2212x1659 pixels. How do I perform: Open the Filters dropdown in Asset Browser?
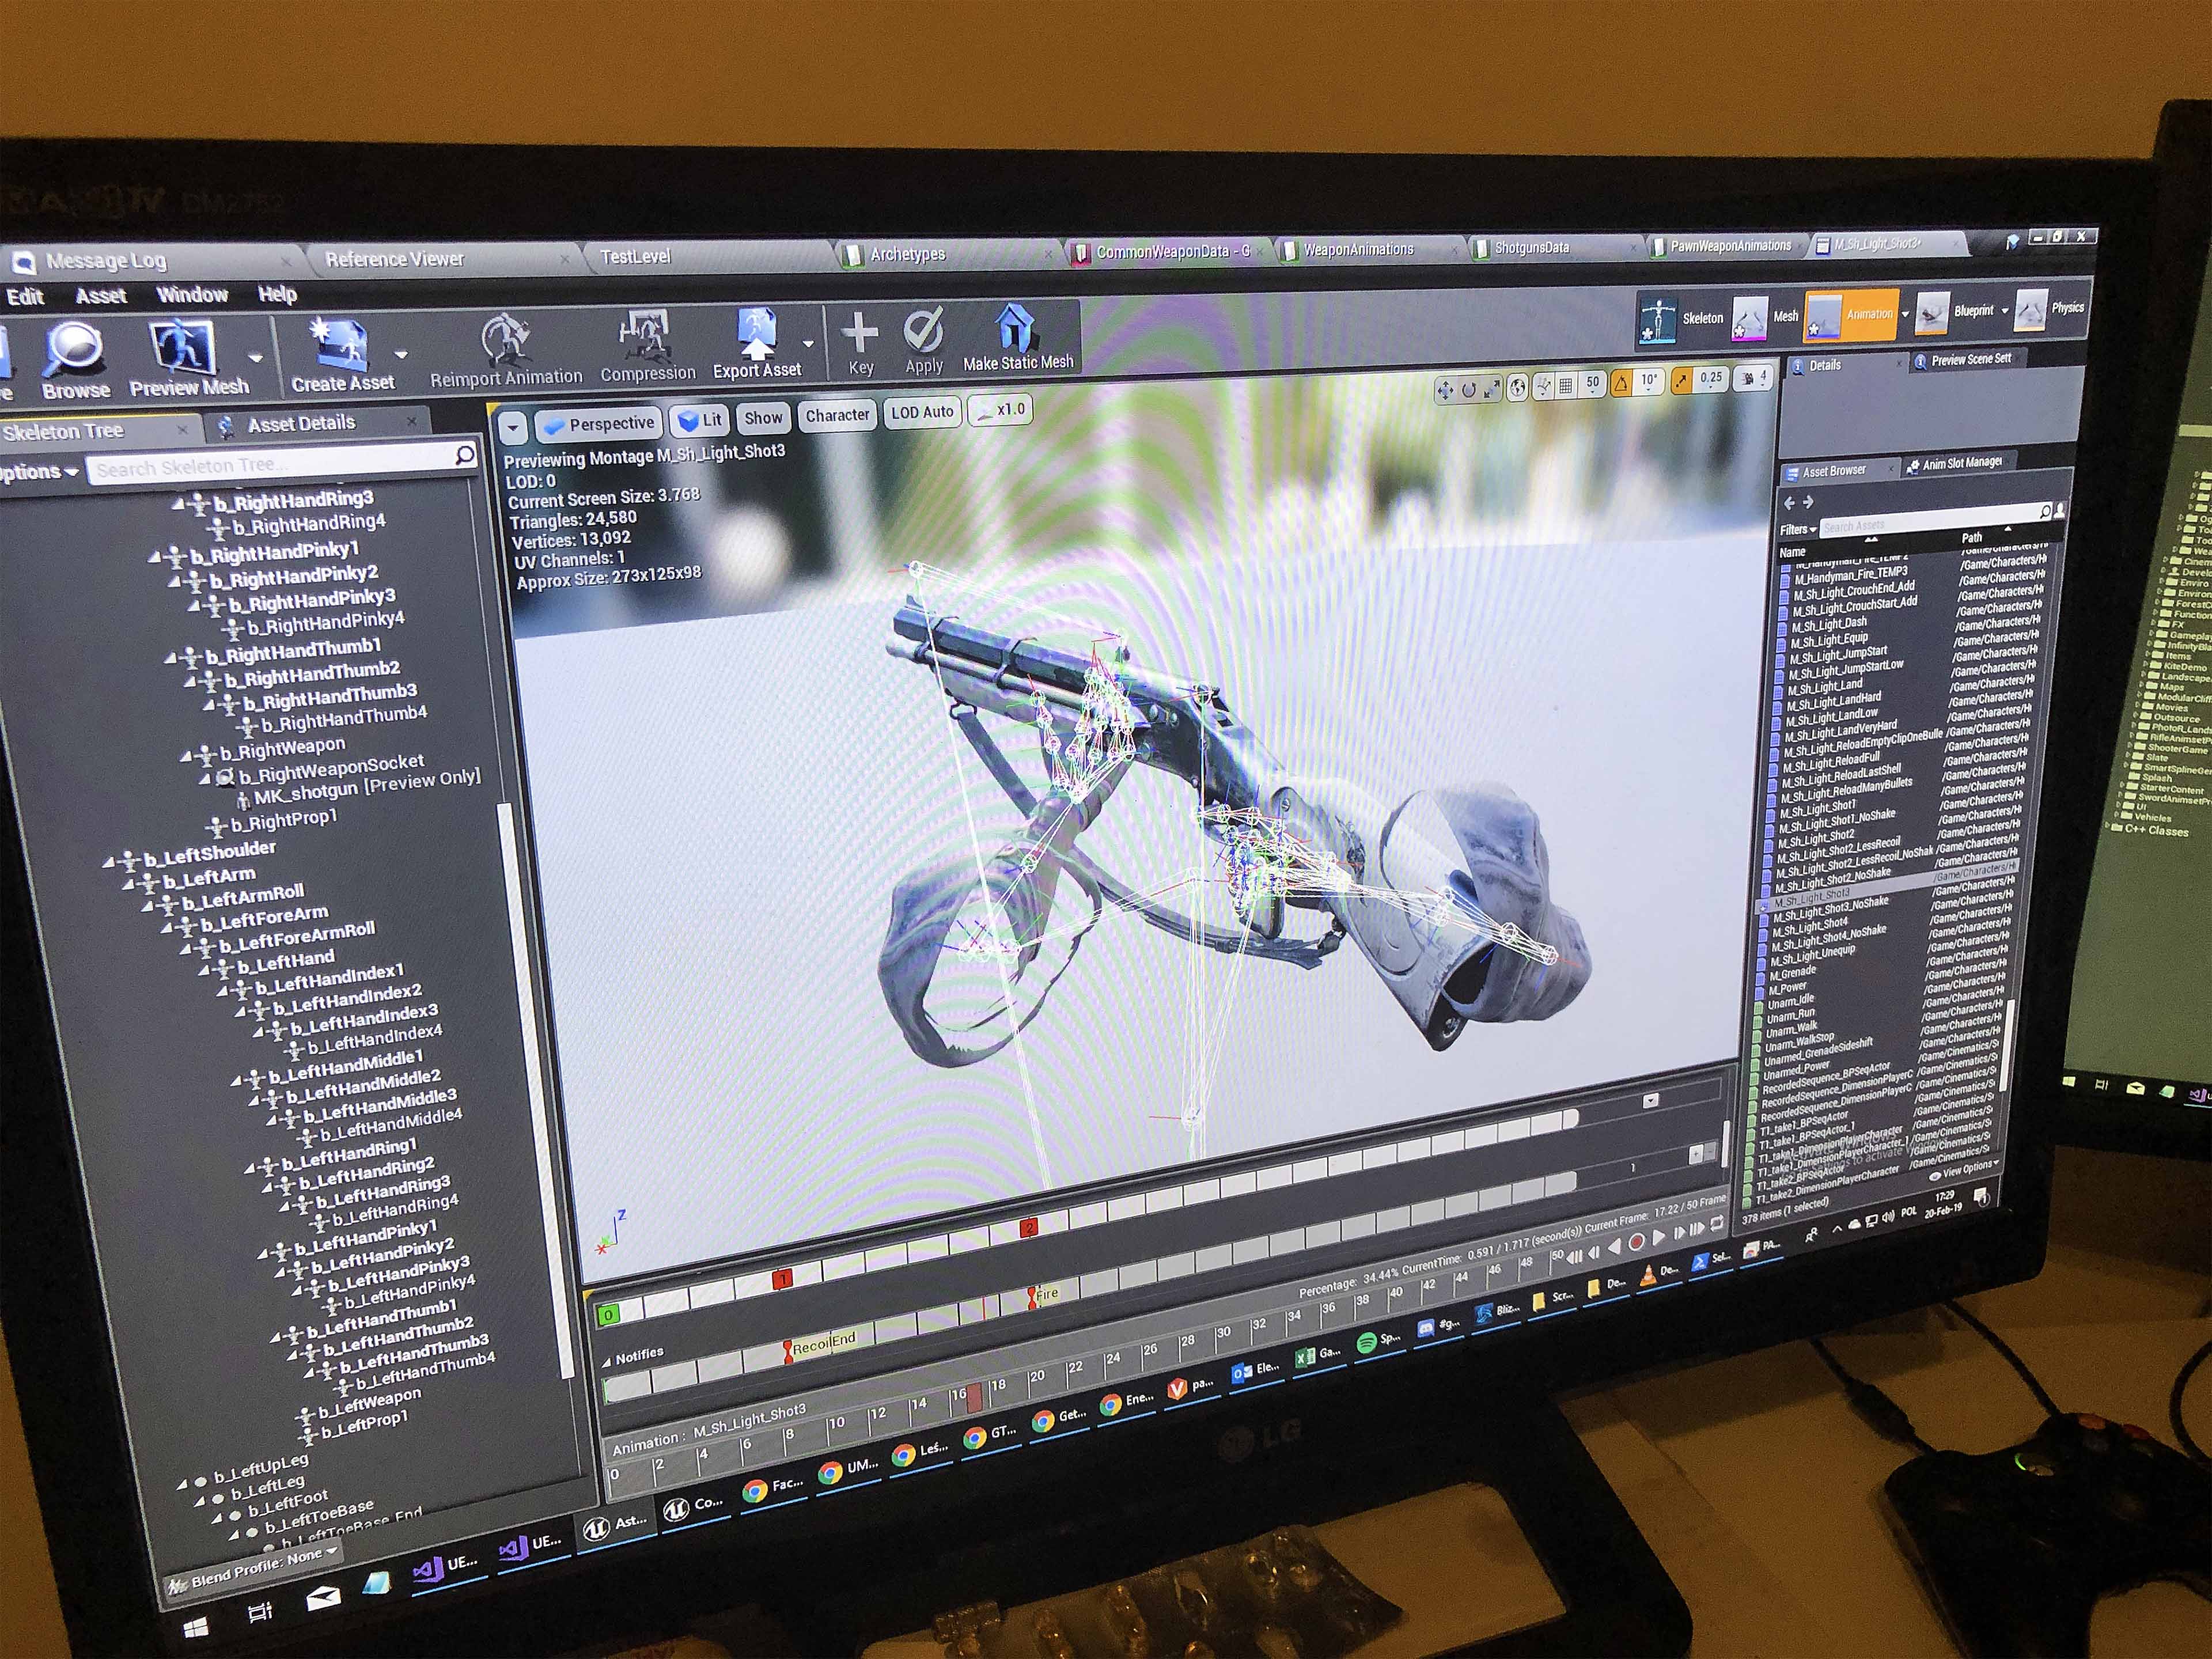pos(1797,530)
